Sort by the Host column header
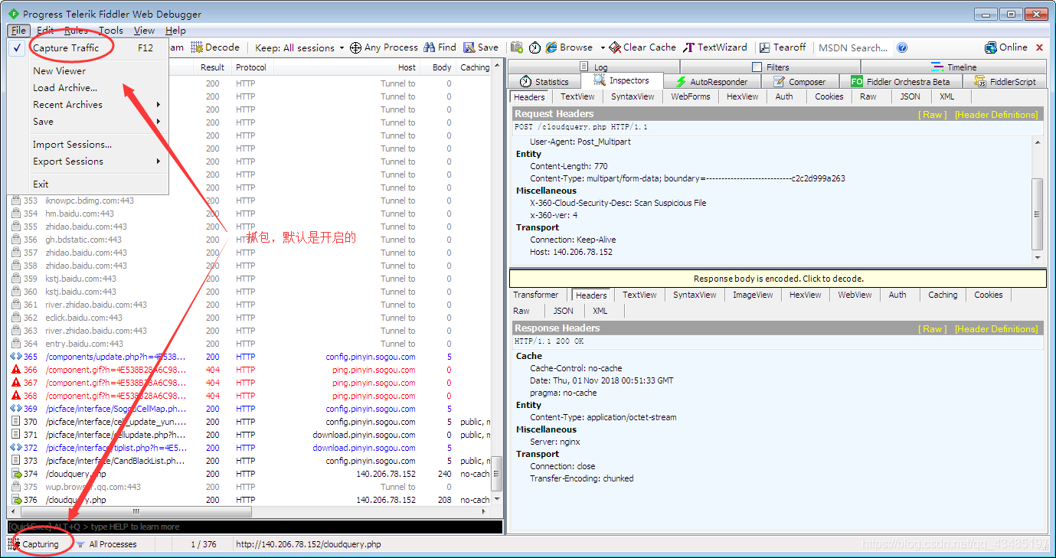The height and width of the screenshot is (558, 1056). coord(347,67)
